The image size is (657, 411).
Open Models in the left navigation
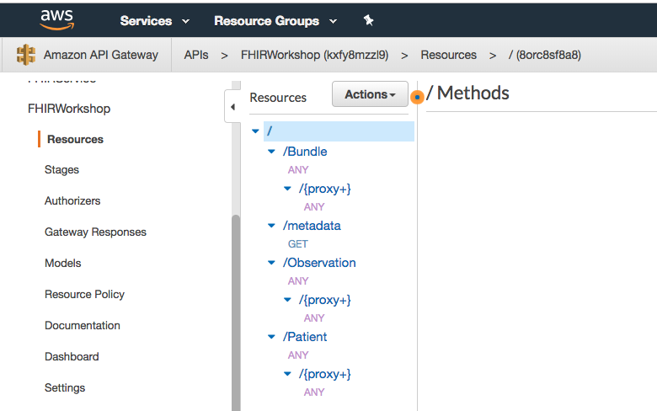63,263
